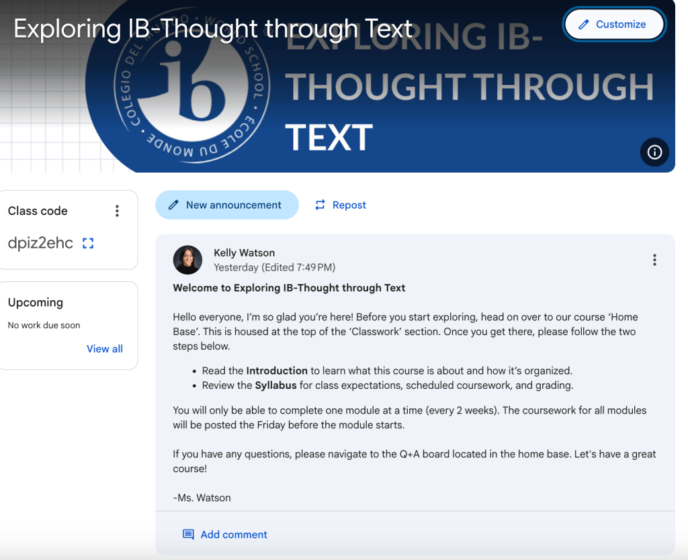Click the IB World School logo in banner

coord(191,87)
